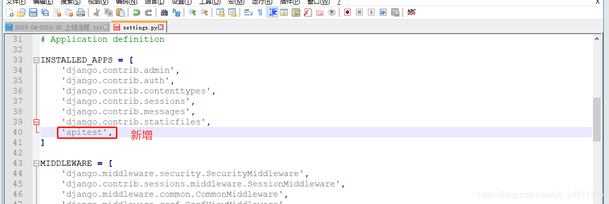609x204 pixels.
Task: Close all documents via toolbar
Action: 69,12
